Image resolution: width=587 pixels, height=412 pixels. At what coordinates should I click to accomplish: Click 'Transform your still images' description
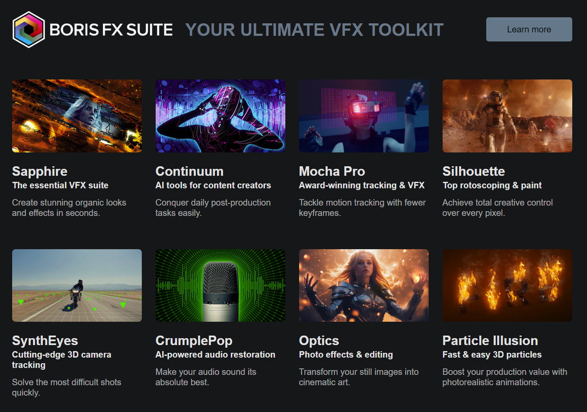359,377
